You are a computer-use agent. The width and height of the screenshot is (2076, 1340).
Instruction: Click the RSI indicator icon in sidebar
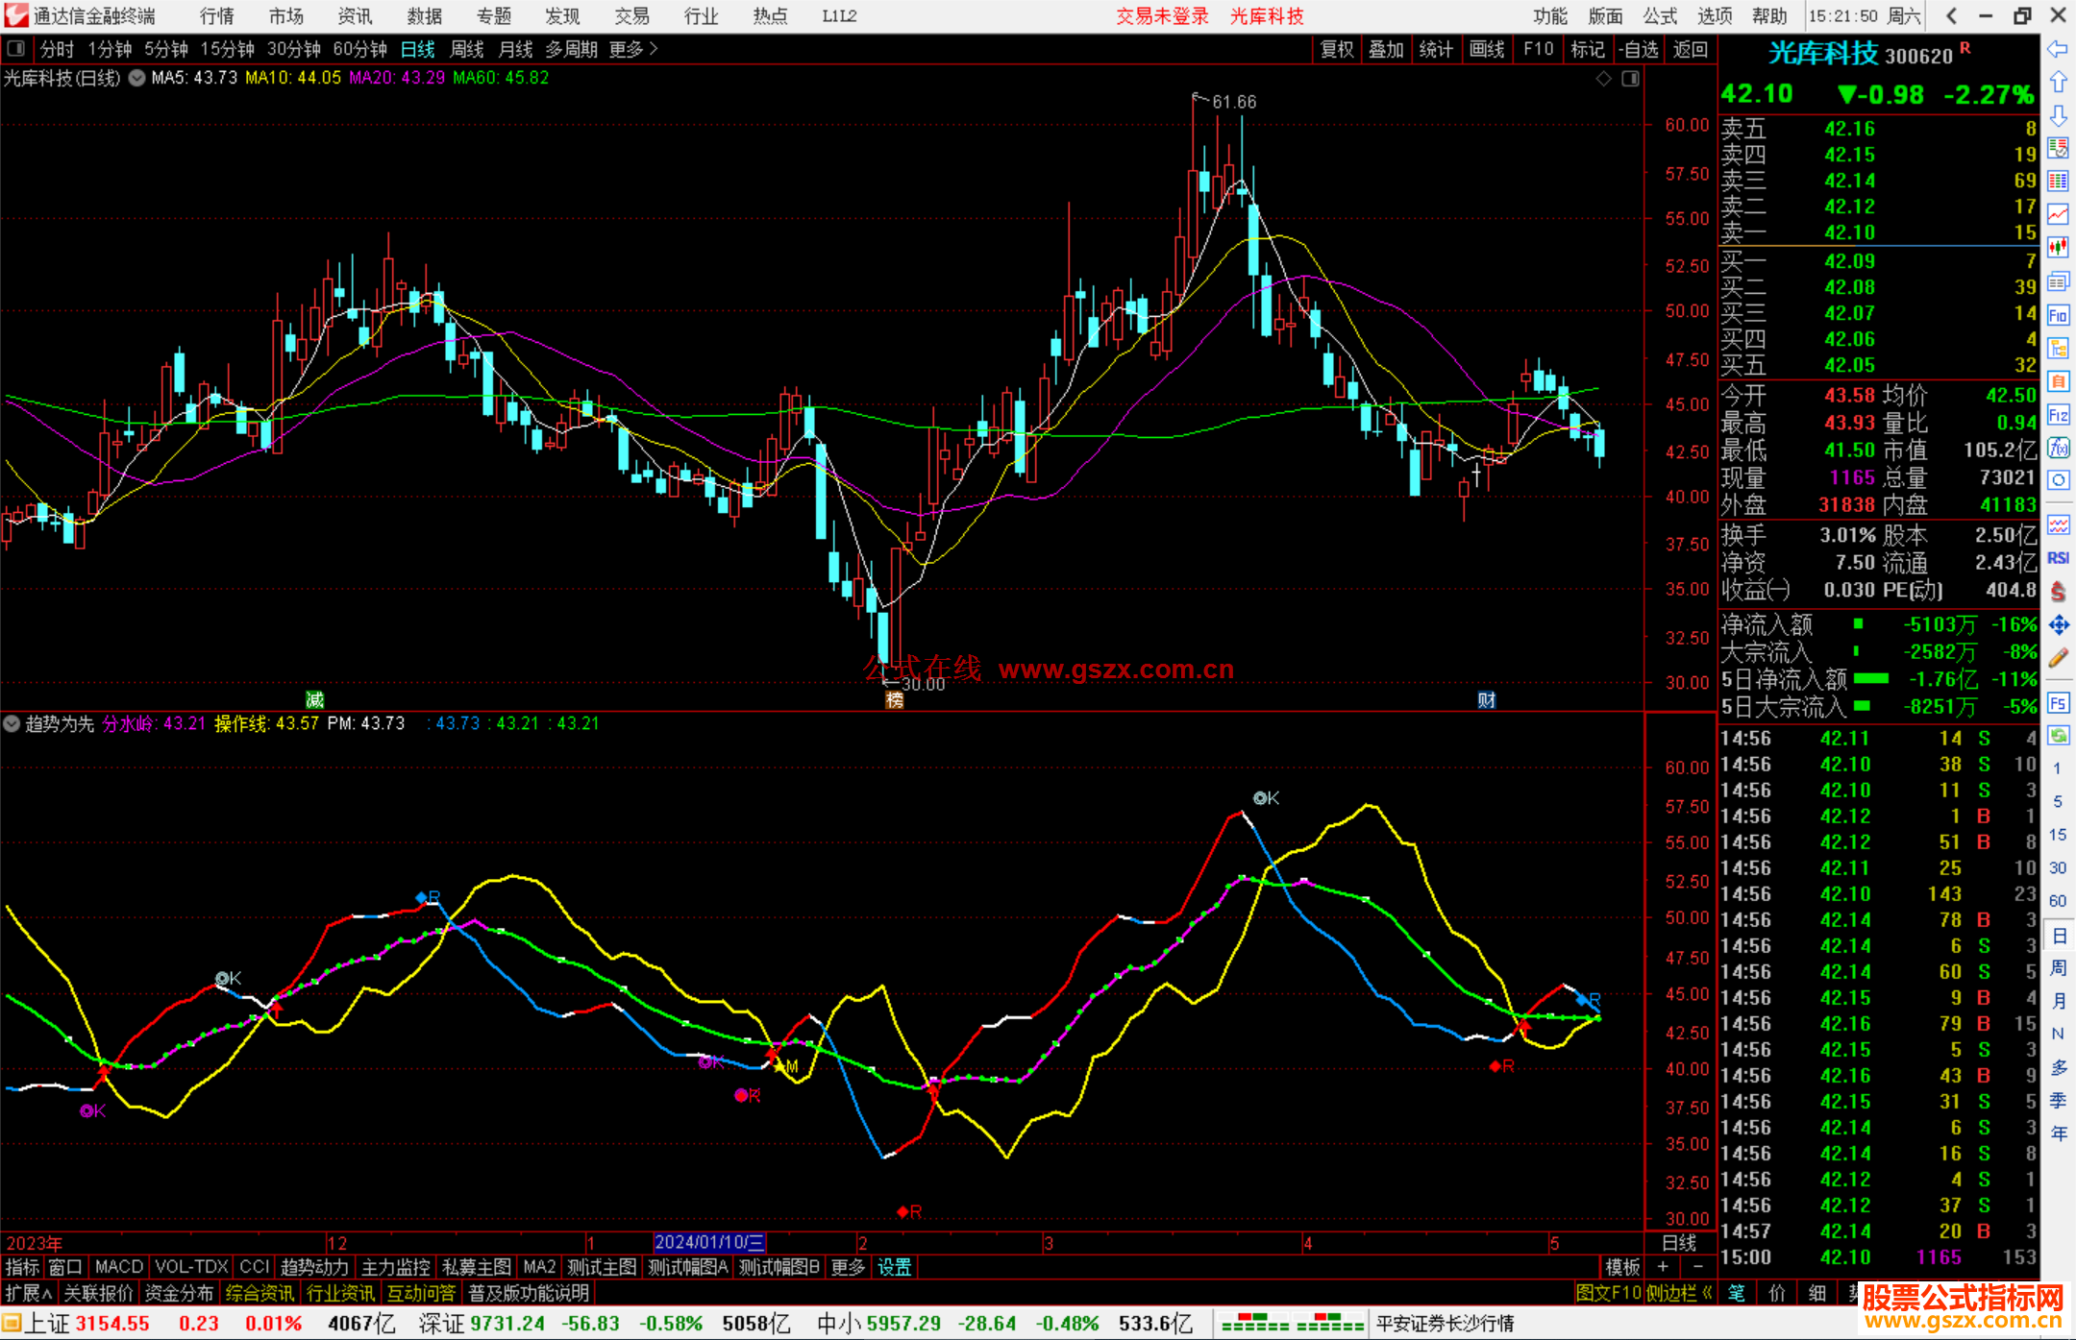tap(2058, 558)
